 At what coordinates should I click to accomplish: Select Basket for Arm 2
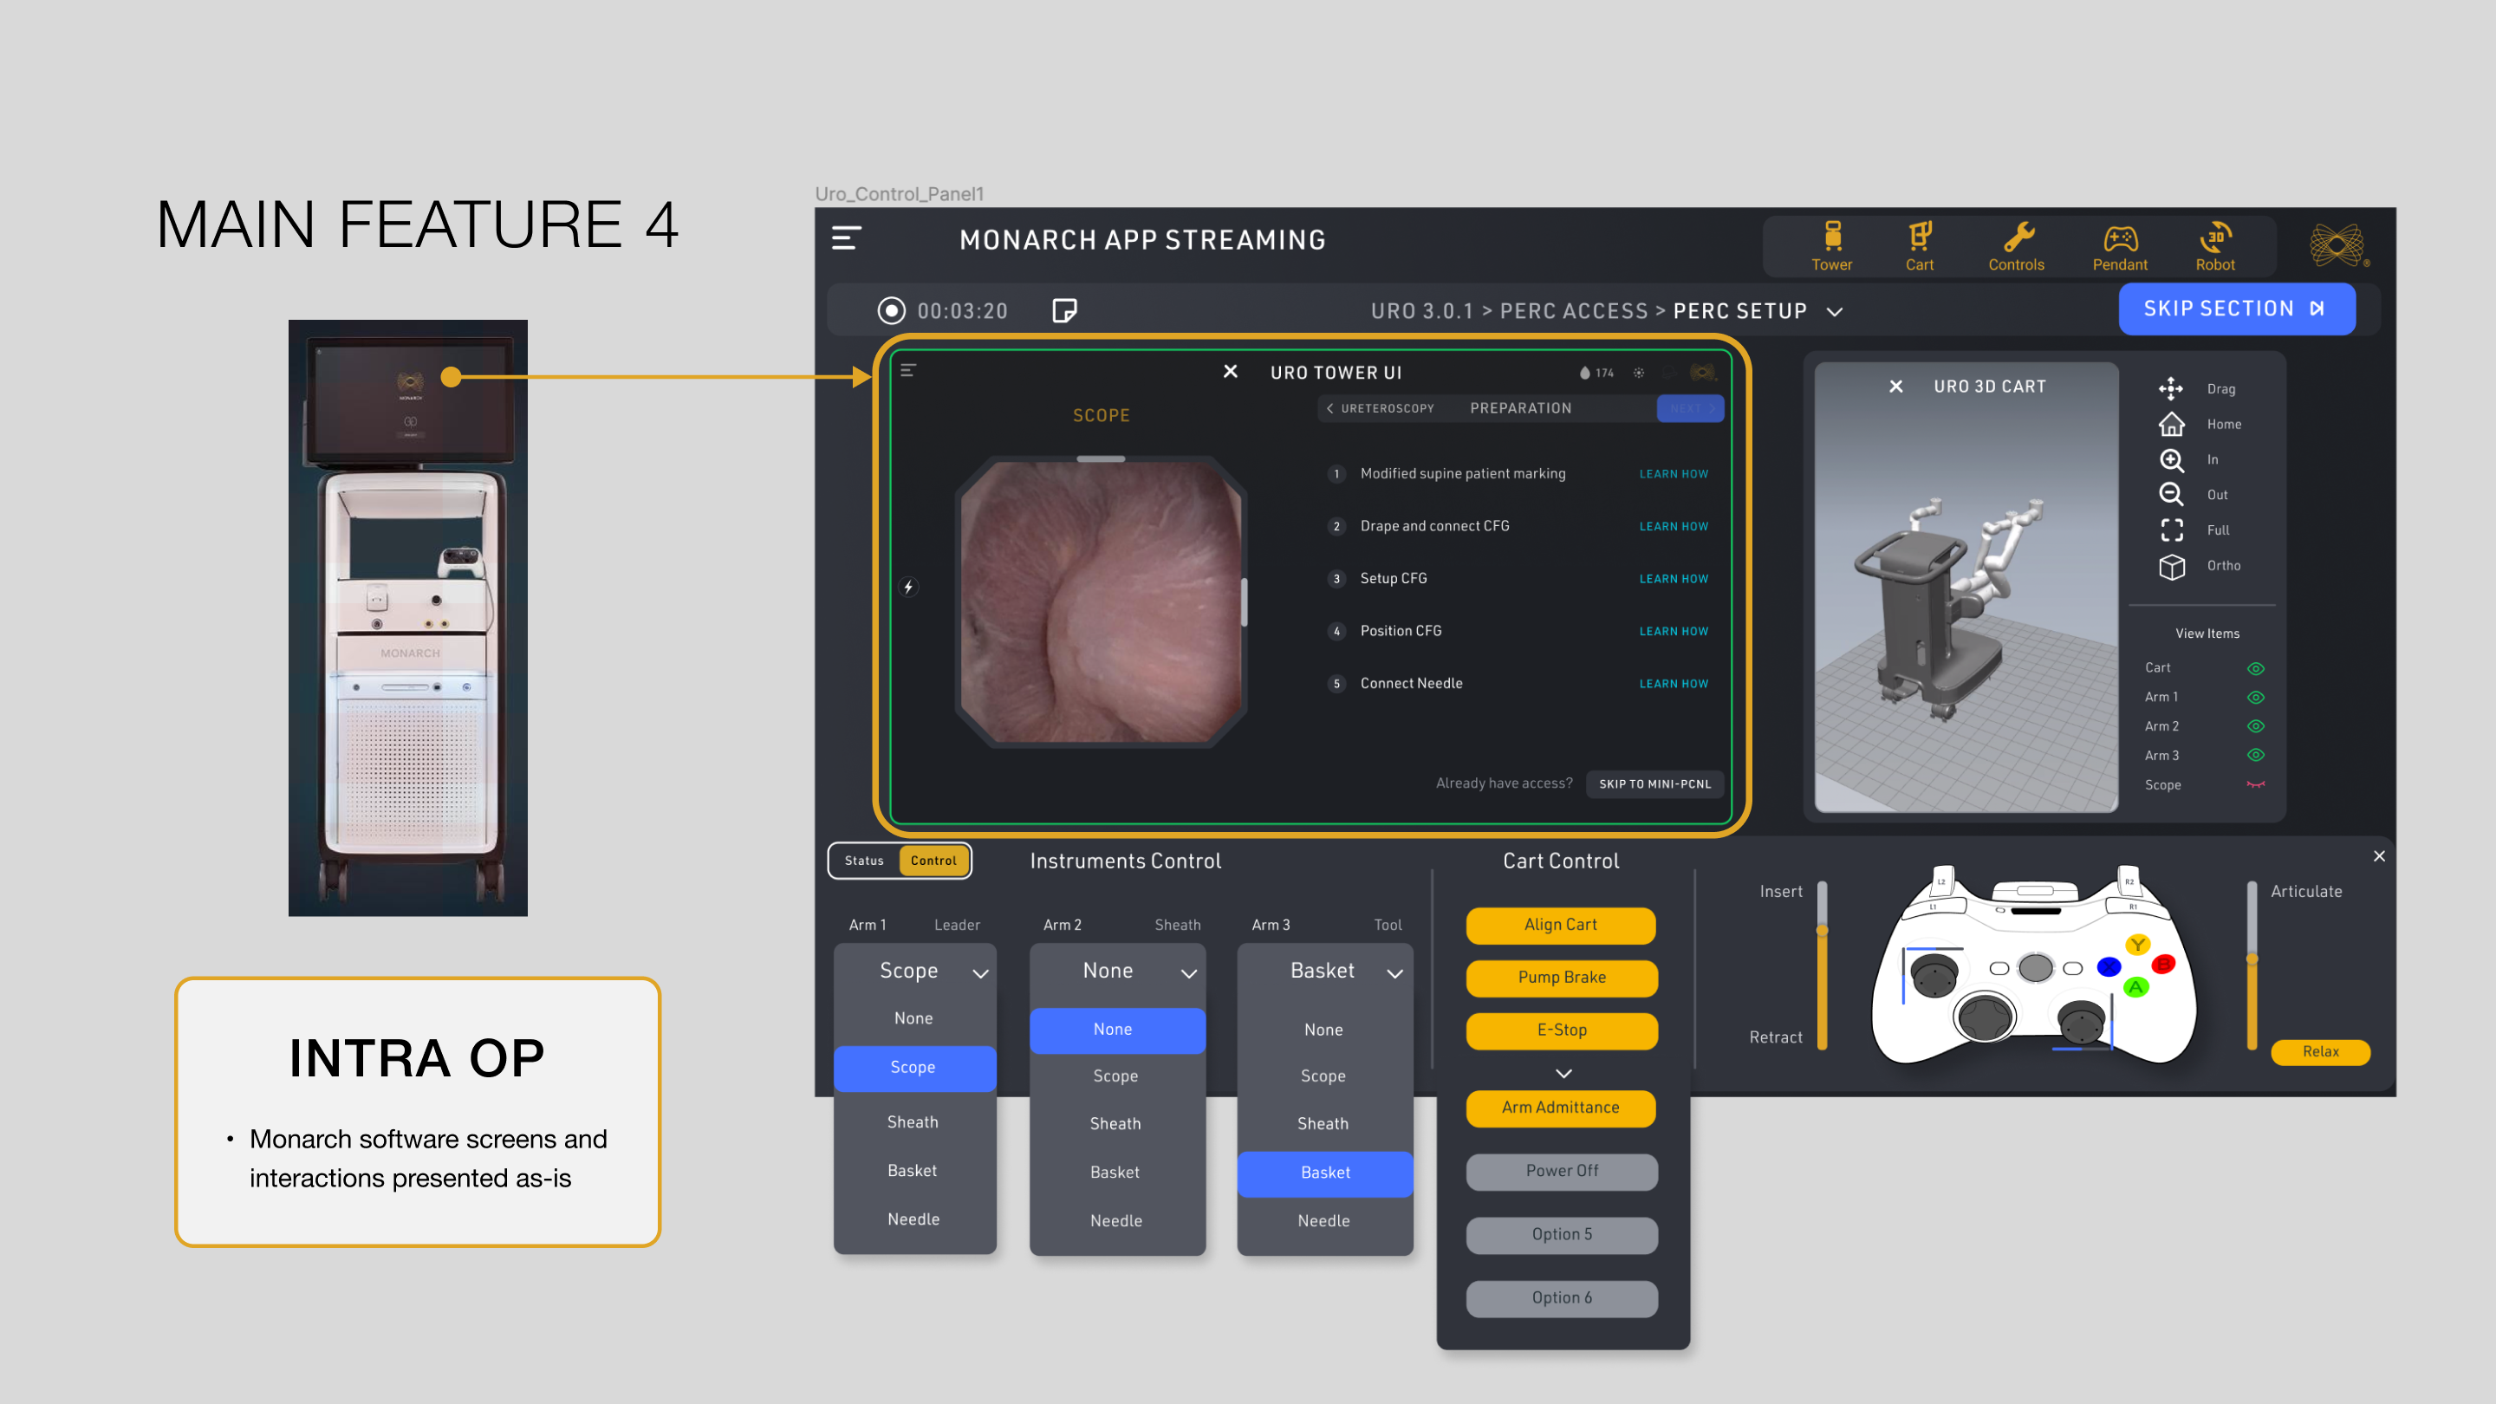[1116, 1173]
